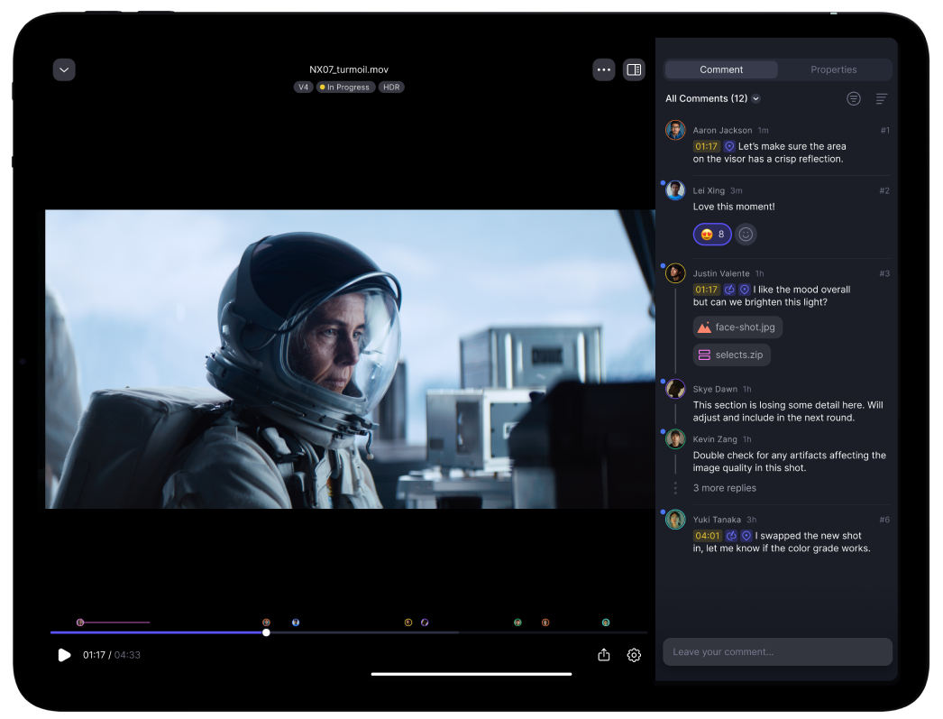Screen dimensions: 943x719
Task: Select comment number #3
Action: click(x=884, y=273)
